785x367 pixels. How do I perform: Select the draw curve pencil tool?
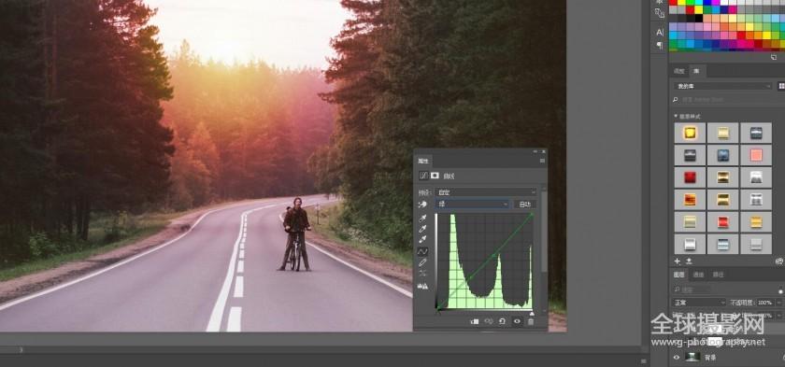coord(422,262)
